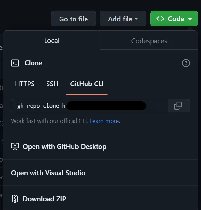The width and height of the screenshot is (201, 210).
Task: Click the Go to file button
Action: (x=74, y=19)
